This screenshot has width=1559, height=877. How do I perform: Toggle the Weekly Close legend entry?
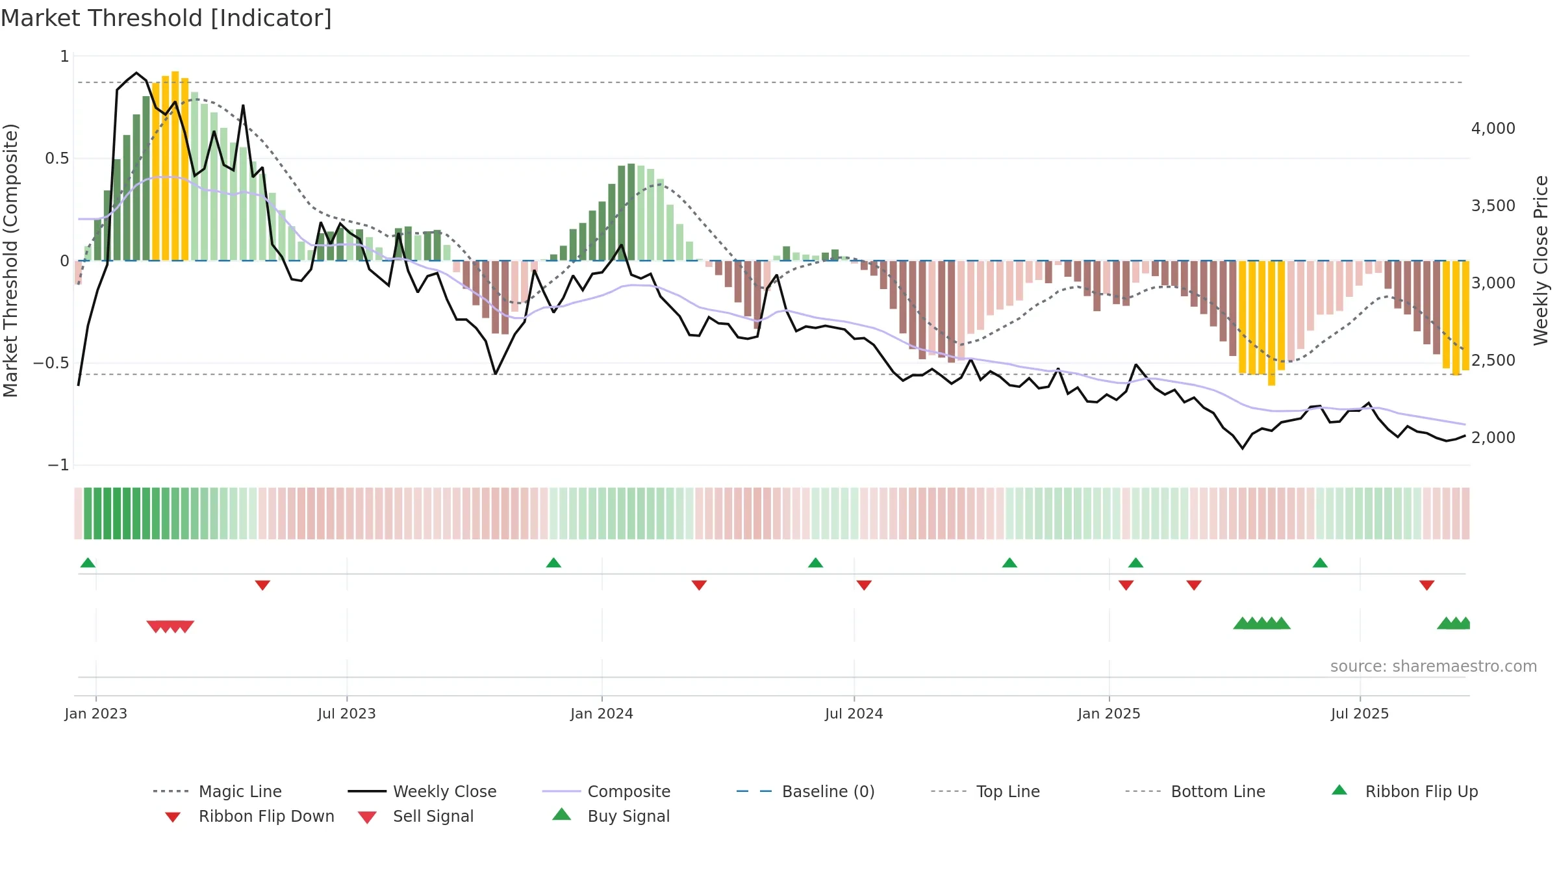pos(422,791)
